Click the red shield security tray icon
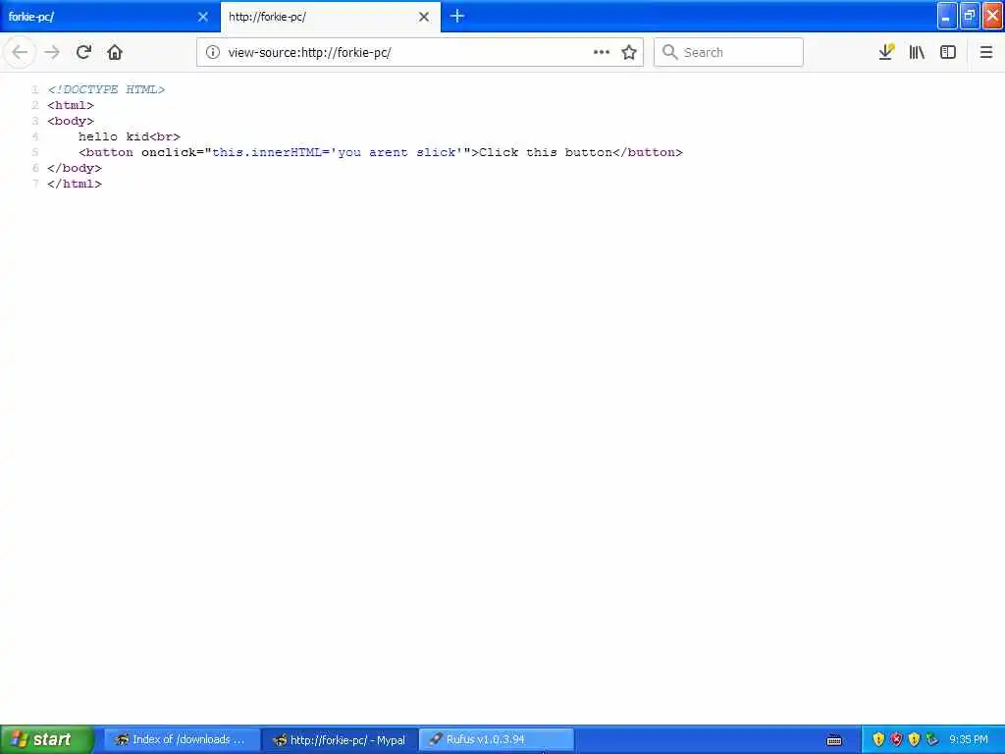1005x754 pixels. pyautogui.click(x=896, y=739)
